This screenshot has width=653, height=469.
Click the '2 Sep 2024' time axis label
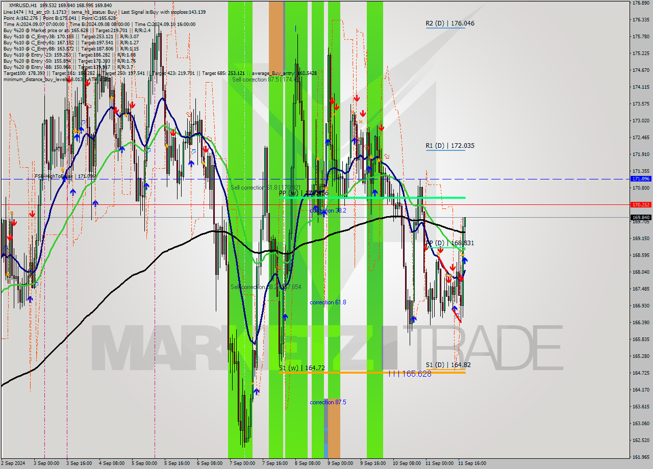coord(14,463)
